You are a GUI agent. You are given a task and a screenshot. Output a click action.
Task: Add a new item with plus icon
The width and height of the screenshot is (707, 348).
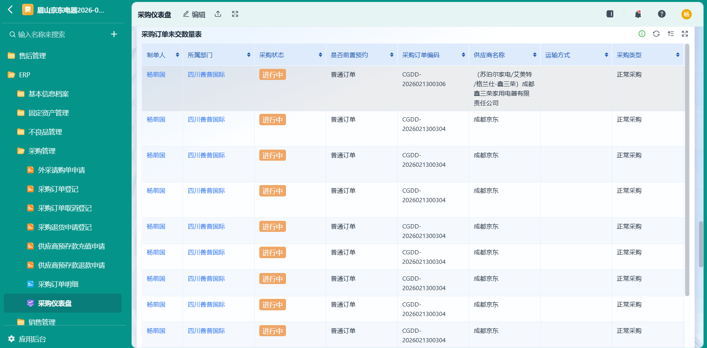(x=114, y=34)
